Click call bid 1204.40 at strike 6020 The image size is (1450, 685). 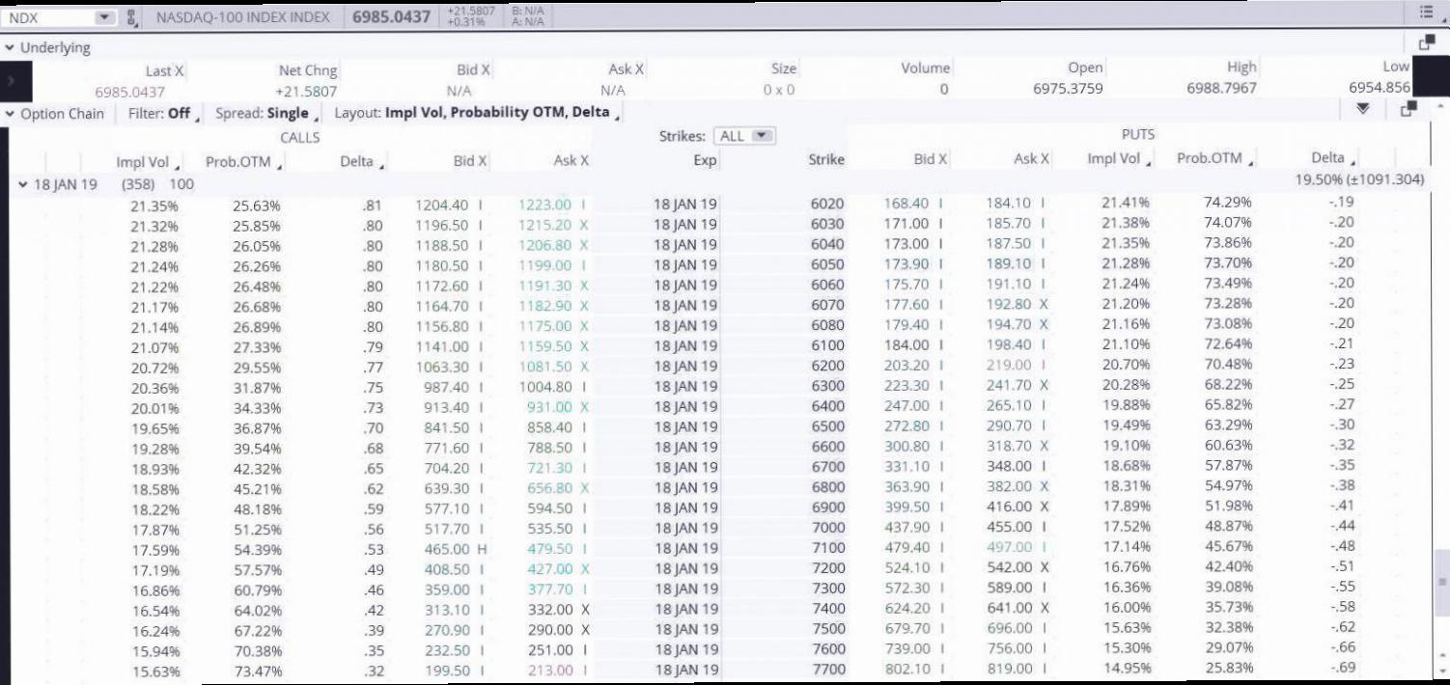tap(441, 205)
